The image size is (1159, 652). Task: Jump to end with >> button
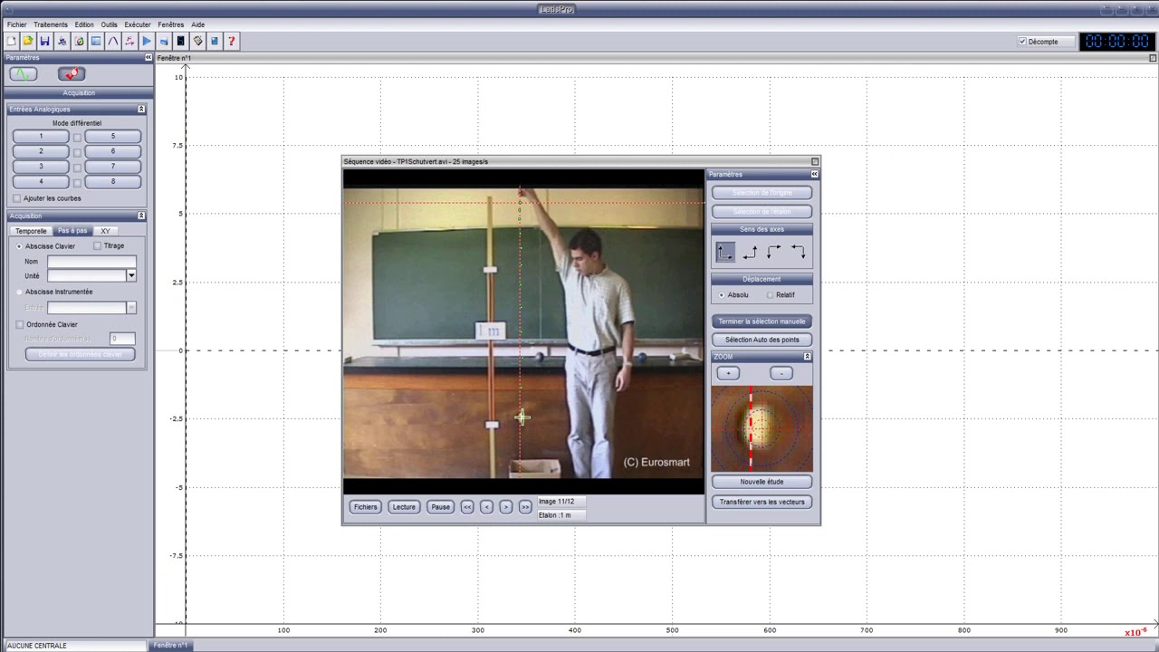[x=525, y=507]
